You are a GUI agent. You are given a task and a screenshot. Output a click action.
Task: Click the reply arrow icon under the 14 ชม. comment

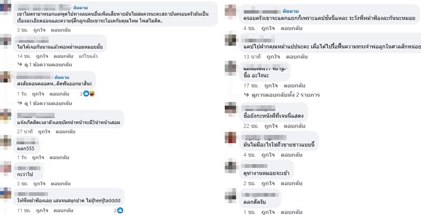[x=20, y=64]
